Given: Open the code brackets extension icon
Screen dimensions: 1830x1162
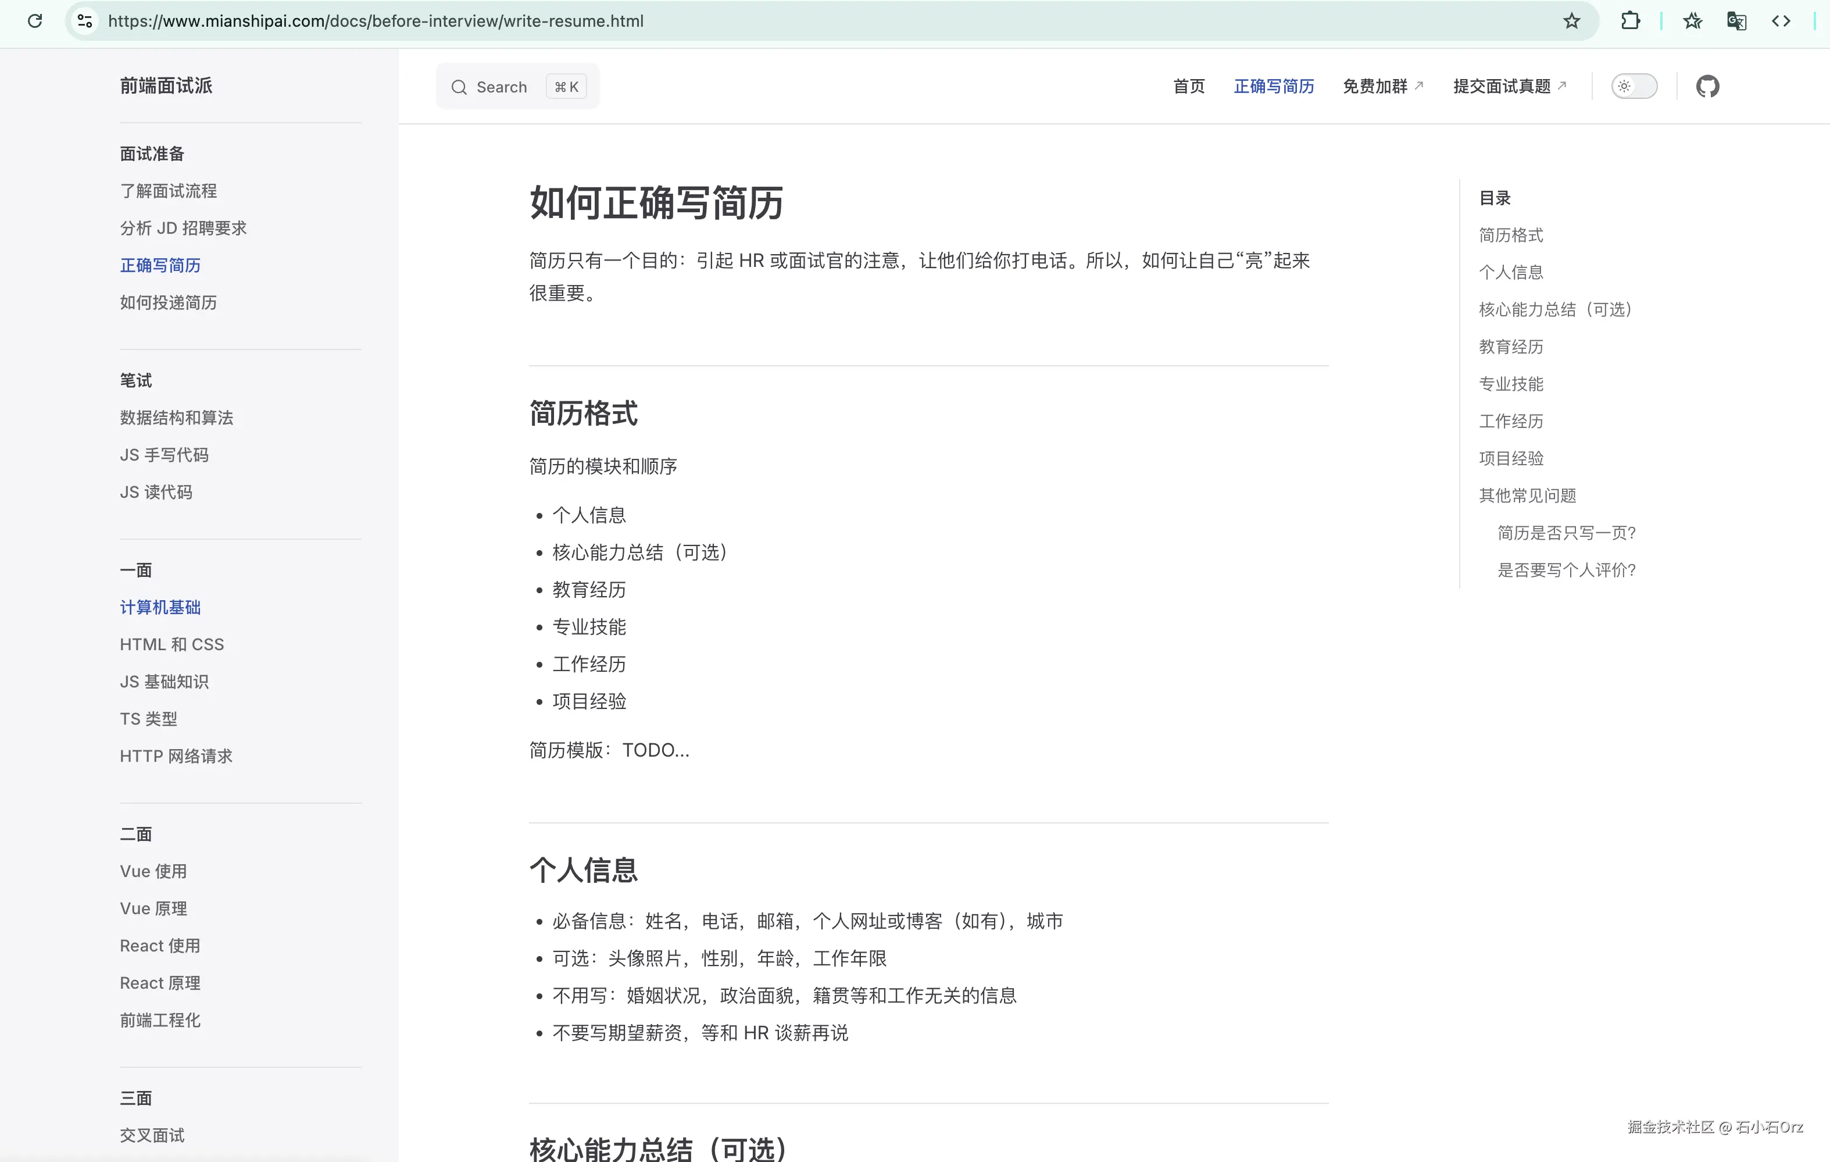Looking at the screenshot, I should pyautogui.click(x=1781, y=20).
